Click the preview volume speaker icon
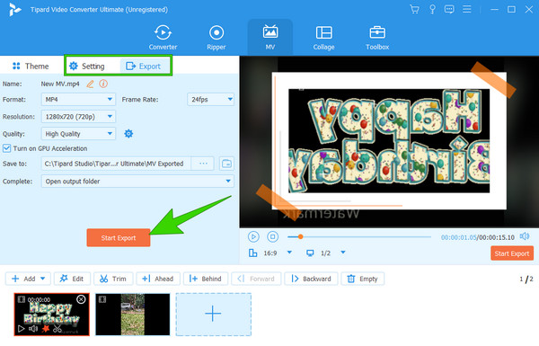 [x=525, y=236]
